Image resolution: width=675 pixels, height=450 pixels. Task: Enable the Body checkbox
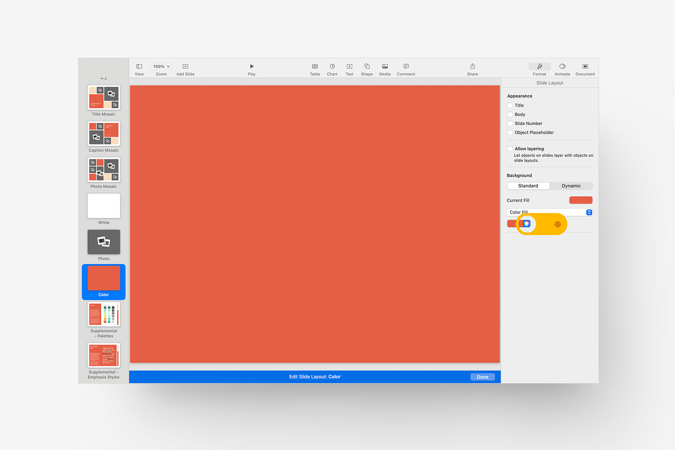click(x=510, y=114)
